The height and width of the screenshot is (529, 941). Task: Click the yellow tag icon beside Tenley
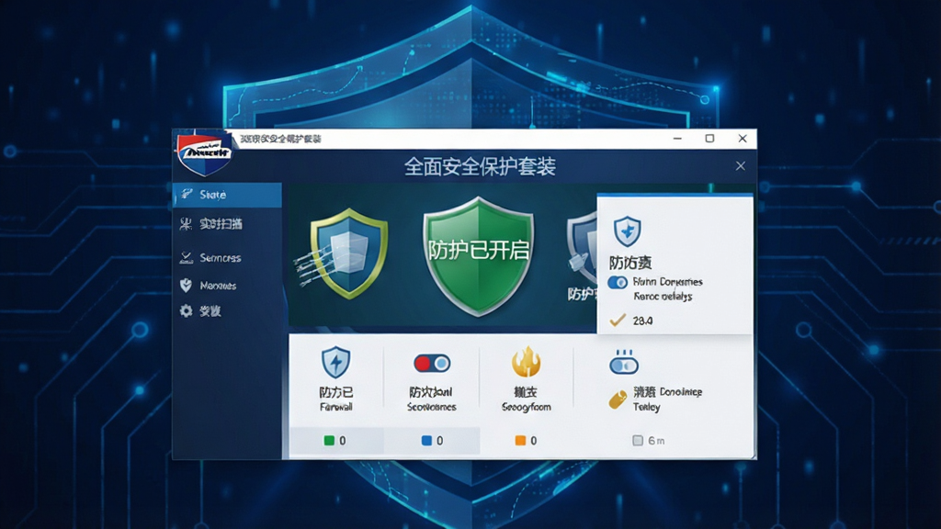[618, 400]
